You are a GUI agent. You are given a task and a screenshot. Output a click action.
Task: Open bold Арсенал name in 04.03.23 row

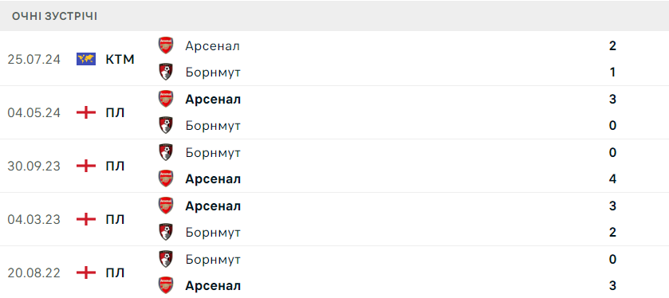point(213,206)
